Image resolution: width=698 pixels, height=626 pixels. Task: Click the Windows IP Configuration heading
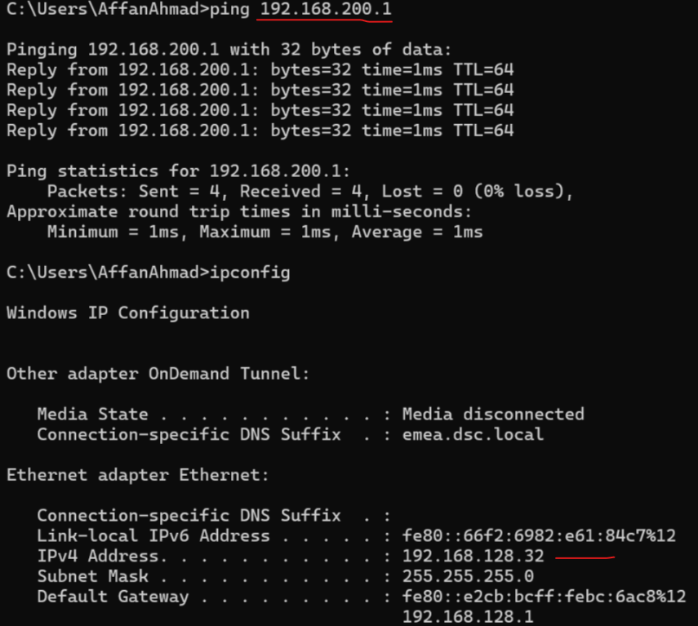point(128,313)
